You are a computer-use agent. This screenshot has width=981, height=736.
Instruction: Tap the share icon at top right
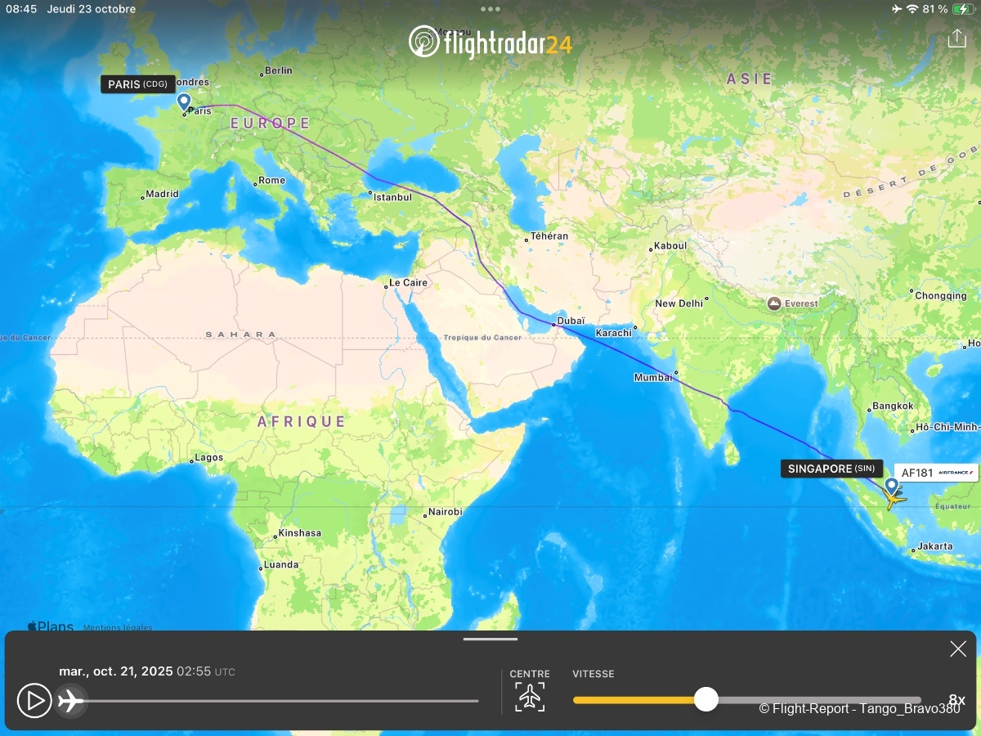click(x=956, y=38)
